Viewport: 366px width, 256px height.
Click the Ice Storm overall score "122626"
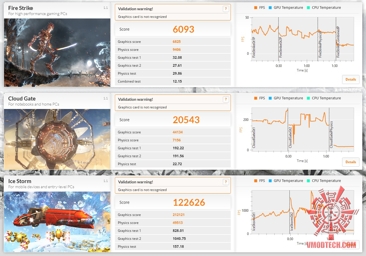(x=189, y=202)
